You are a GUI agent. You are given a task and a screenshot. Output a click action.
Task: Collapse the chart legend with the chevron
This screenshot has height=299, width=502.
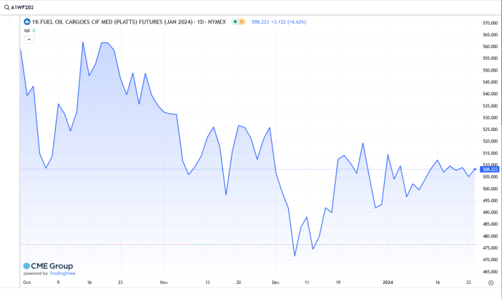29,39
